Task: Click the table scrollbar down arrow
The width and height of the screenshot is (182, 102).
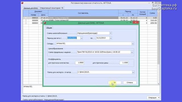Action: tap(158, 84)
